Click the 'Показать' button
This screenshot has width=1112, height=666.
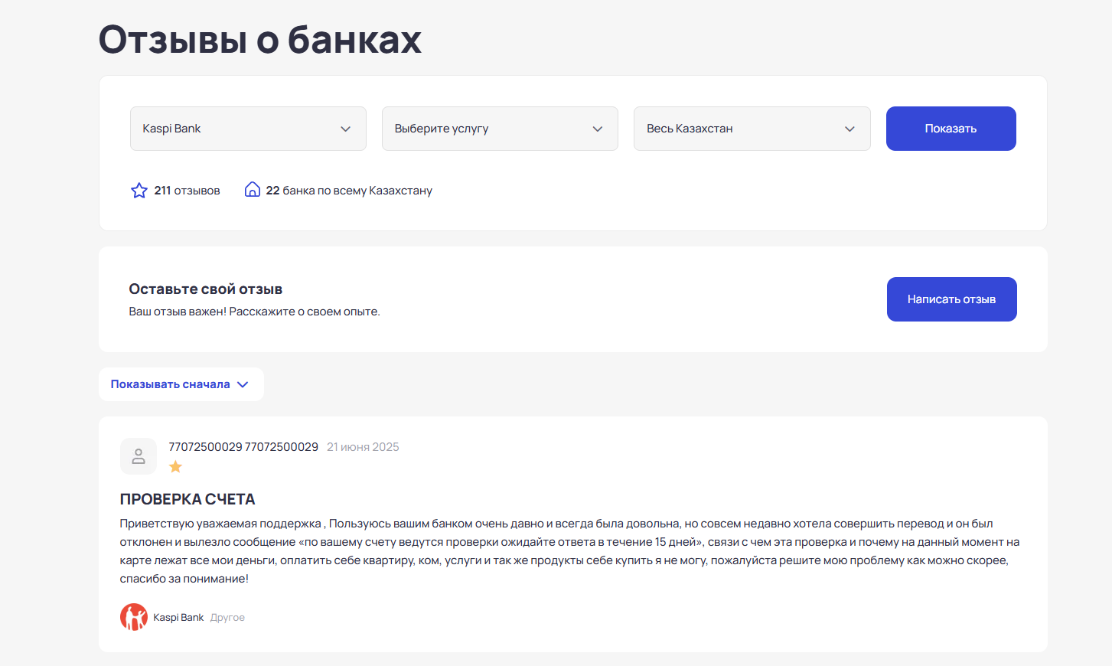tap(951, 129)
